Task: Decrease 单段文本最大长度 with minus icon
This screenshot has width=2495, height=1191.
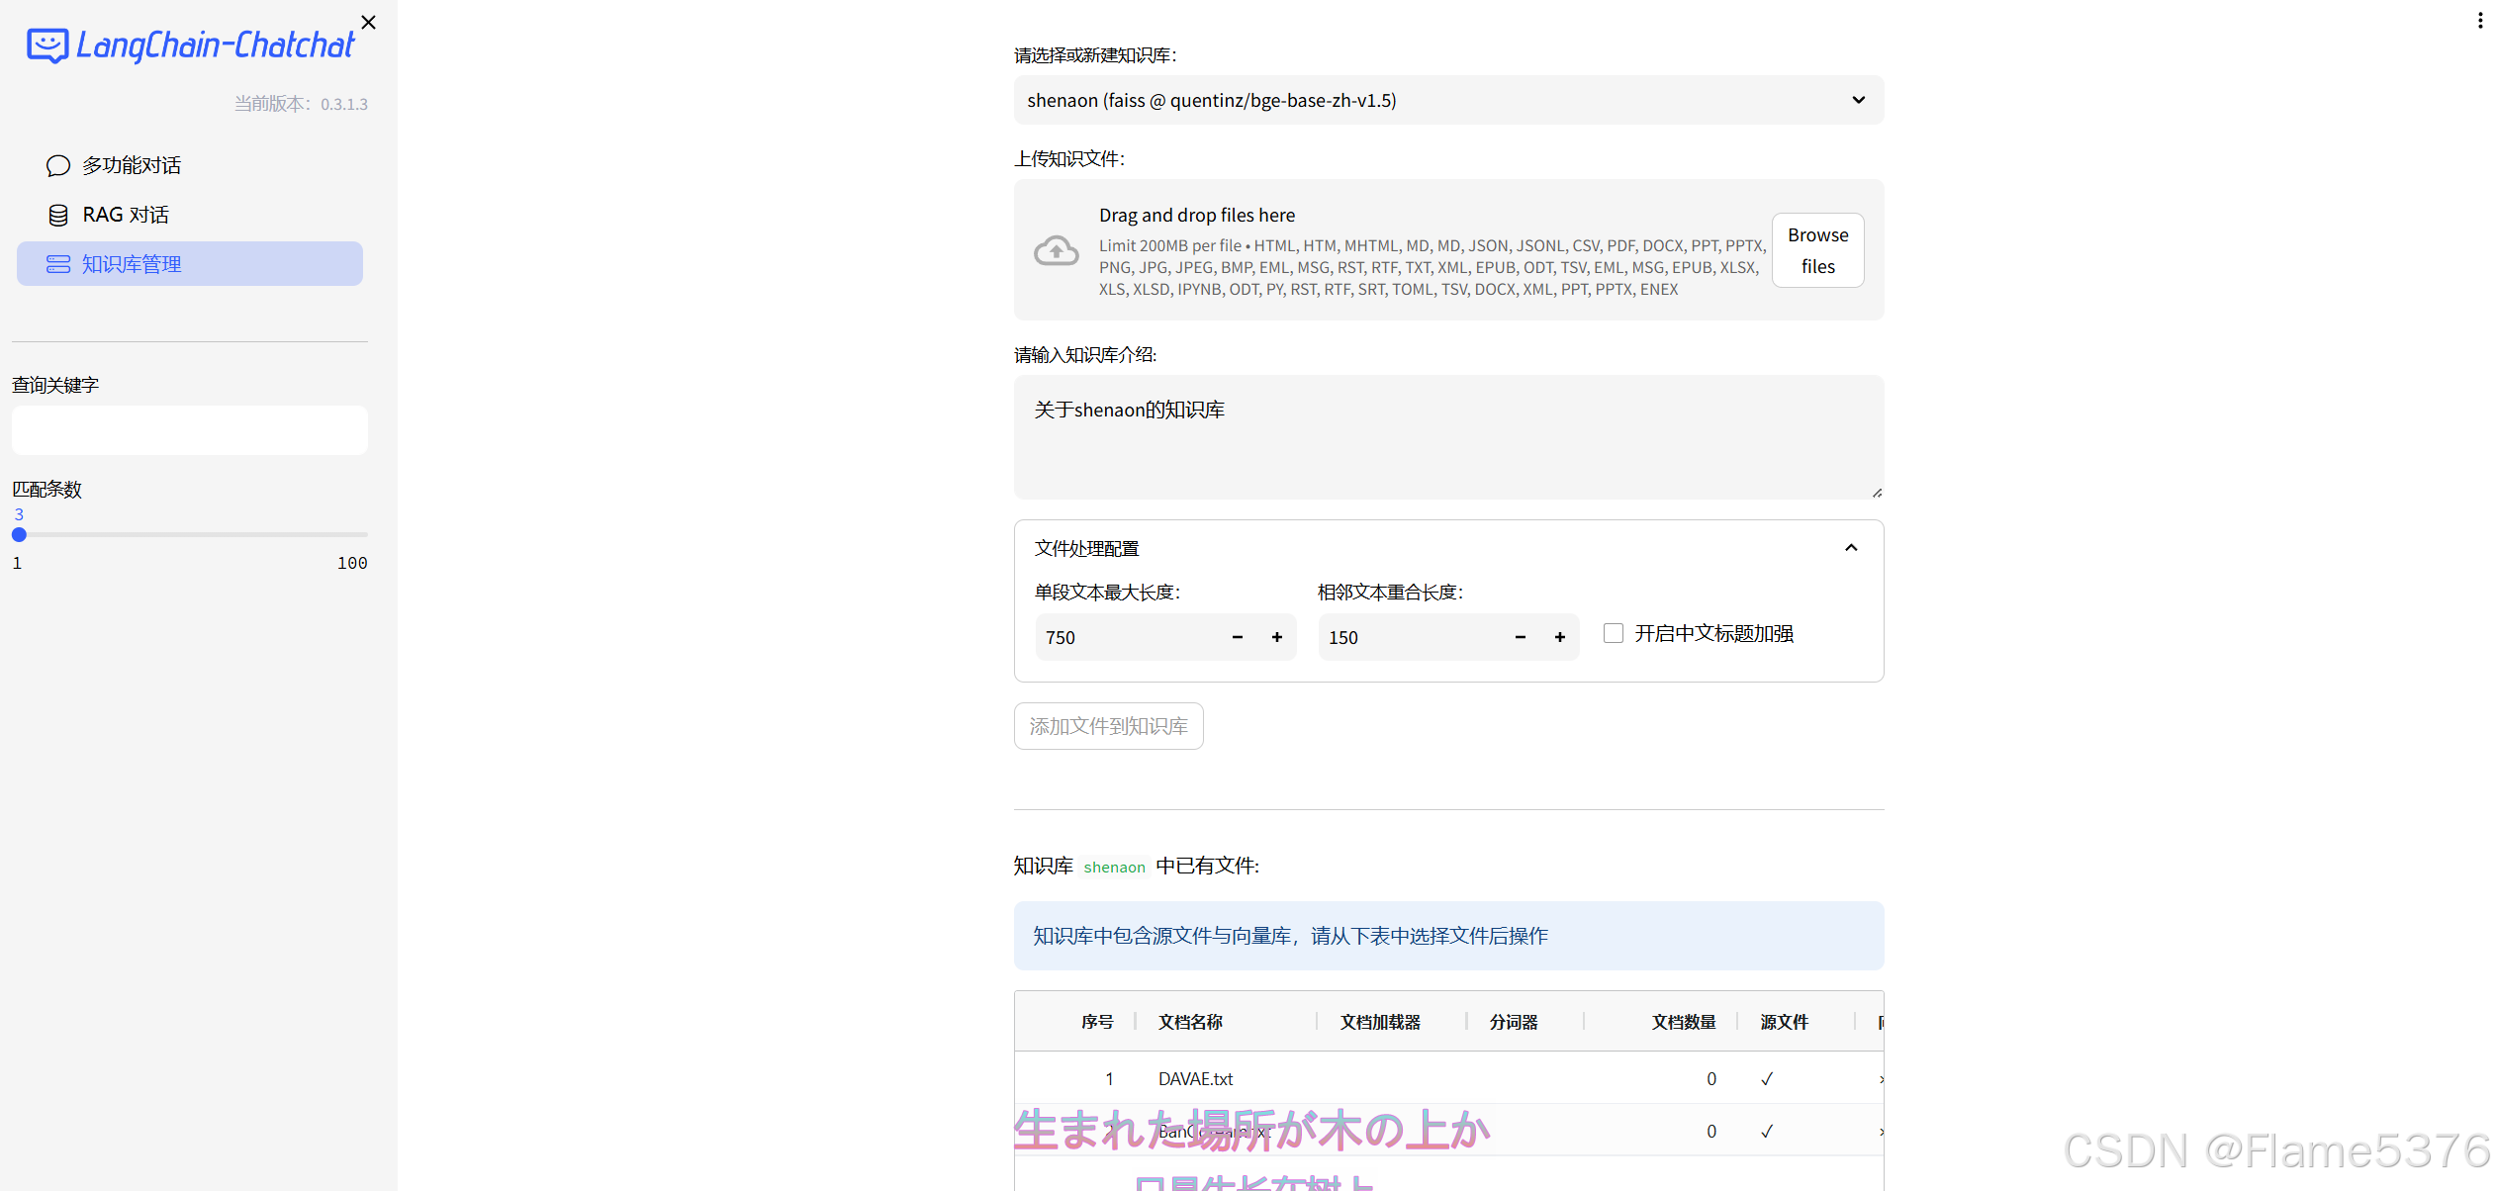Action: pyautogui.click(x=1237, y=637)
